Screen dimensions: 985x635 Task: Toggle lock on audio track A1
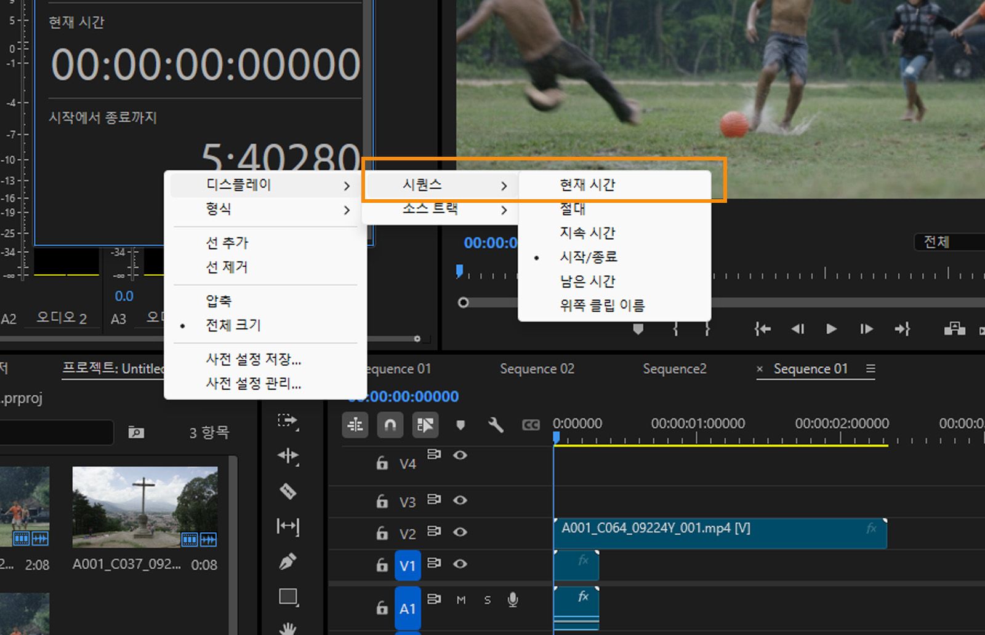(x=382, y=608)
